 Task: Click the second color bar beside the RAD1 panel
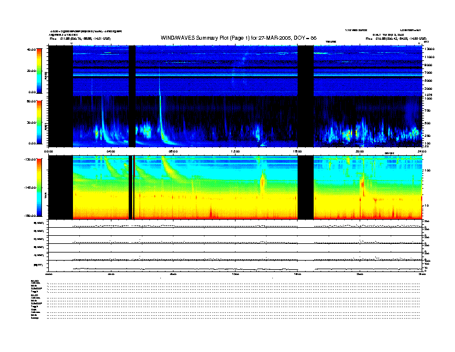click(39, 122)
